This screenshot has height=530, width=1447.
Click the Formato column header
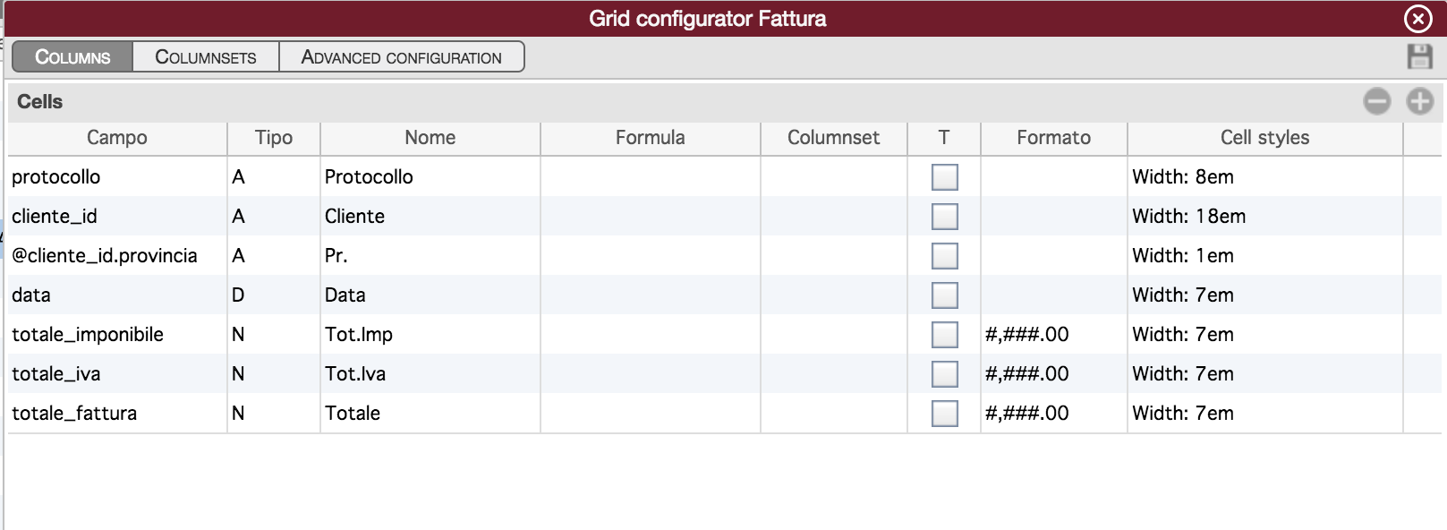point(1054,138)
